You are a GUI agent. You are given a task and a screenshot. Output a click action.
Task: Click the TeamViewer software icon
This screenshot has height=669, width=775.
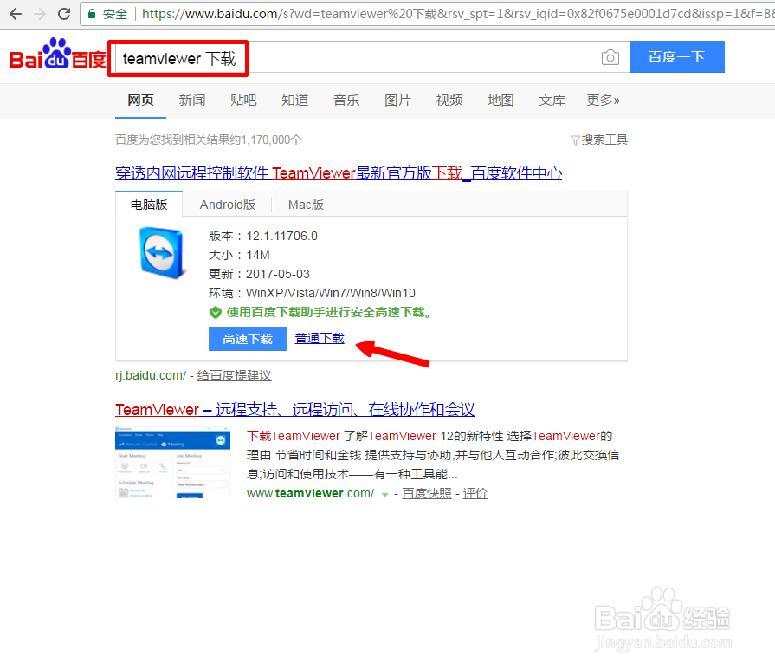[x=162, y=253]
